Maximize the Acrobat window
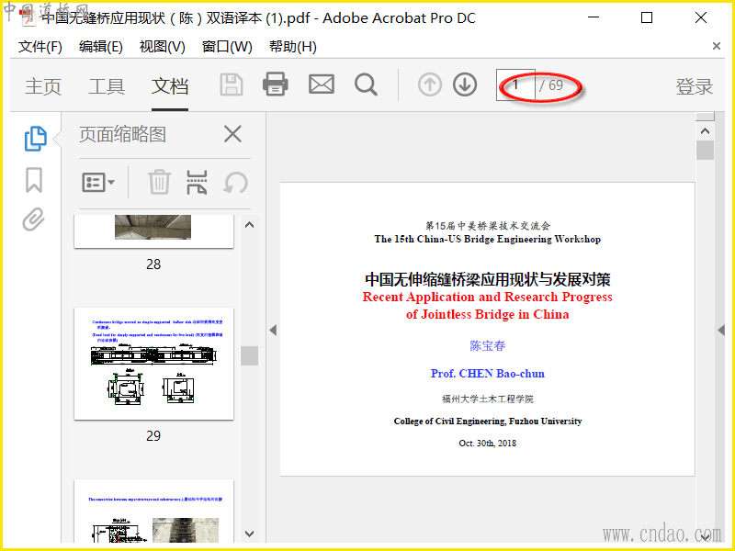Screen dimensions: 735x551 [x=647, y=17]
